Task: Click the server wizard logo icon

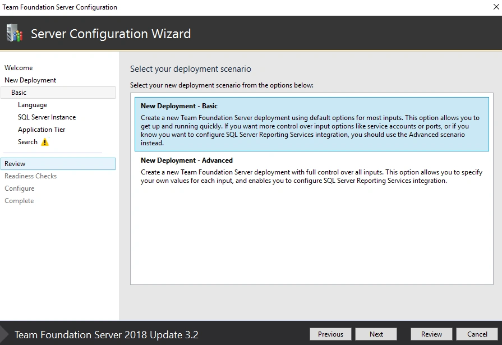Action: (x=15, y=33)
